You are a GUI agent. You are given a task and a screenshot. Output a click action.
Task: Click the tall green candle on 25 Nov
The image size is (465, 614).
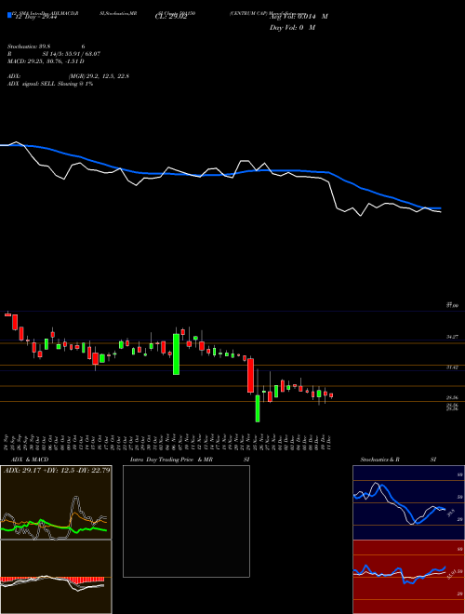258,408
